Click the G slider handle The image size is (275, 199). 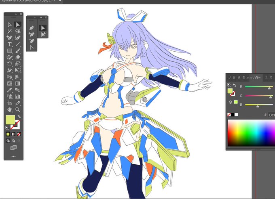click(271, 97)
